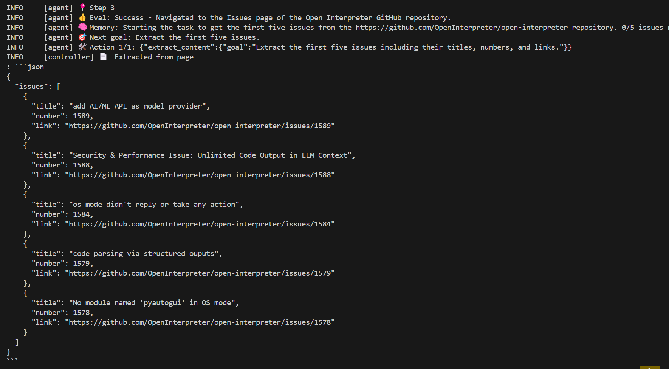Click the target emoji before Next goal
669x369 pixels.
pos(82,37)
